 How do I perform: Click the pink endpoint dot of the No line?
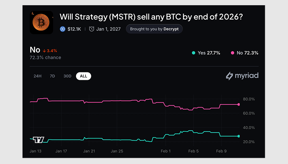(239, 104)
